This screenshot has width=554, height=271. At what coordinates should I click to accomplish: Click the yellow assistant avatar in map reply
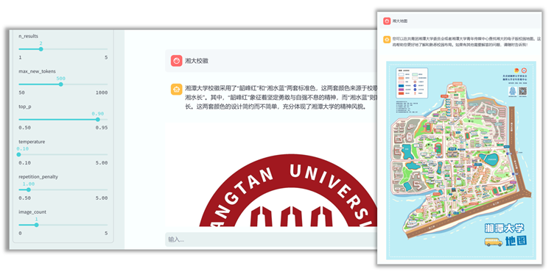coord(387,39)
